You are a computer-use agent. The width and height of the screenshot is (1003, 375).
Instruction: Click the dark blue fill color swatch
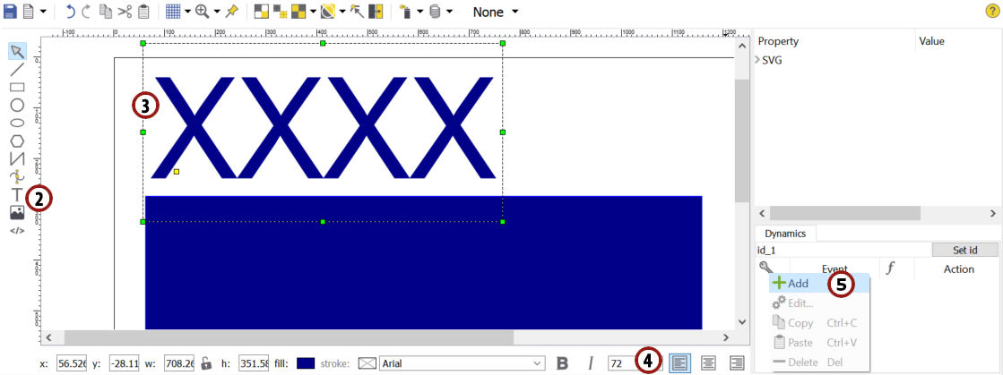(x=306, y=362)
